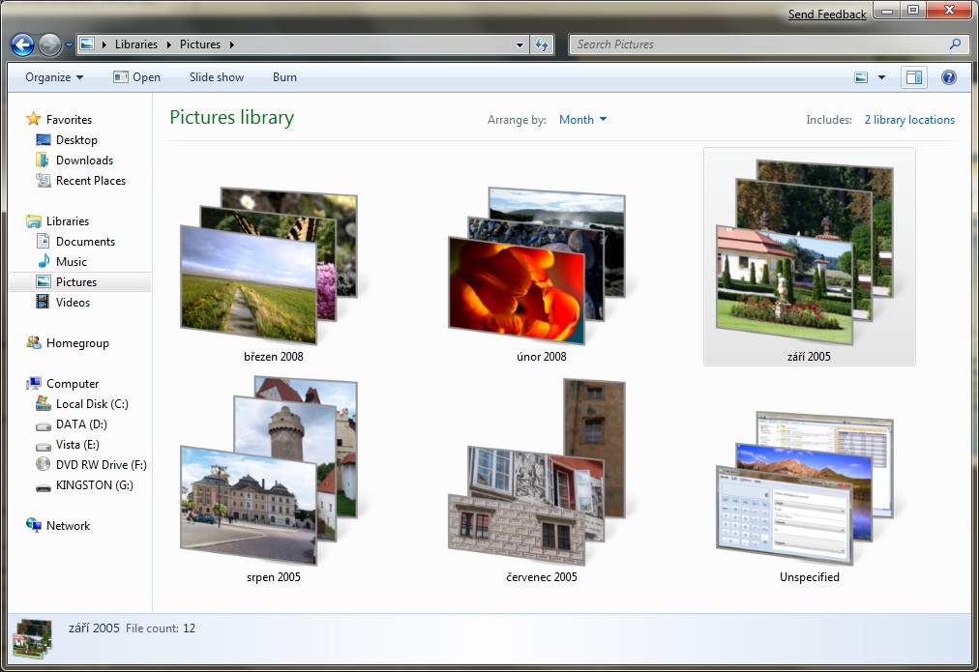The image size is (979, 672).
Task: Select the březen 2008 picture stack
Action: (274, 275)
